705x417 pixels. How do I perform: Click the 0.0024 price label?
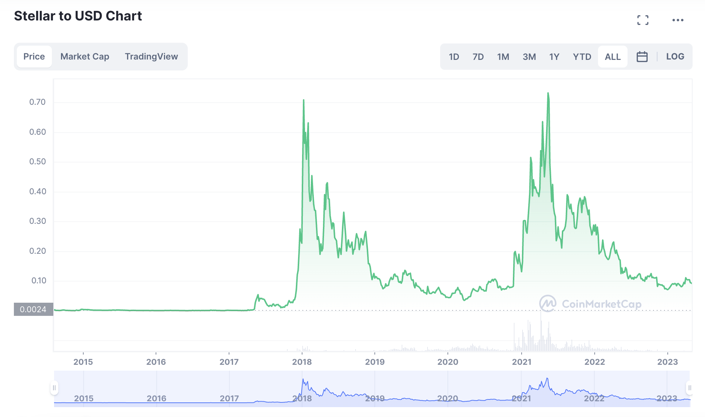(x=33, y=309)
